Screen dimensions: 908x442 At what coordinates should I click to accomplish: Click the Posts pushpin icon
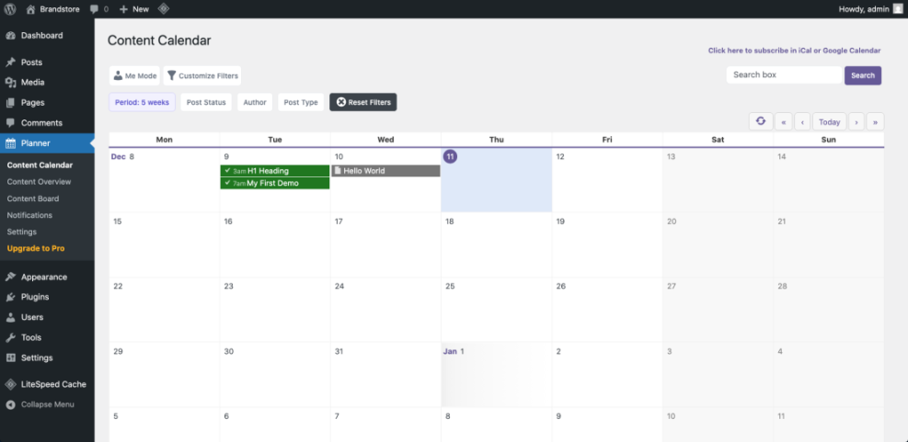click(10, 62)
